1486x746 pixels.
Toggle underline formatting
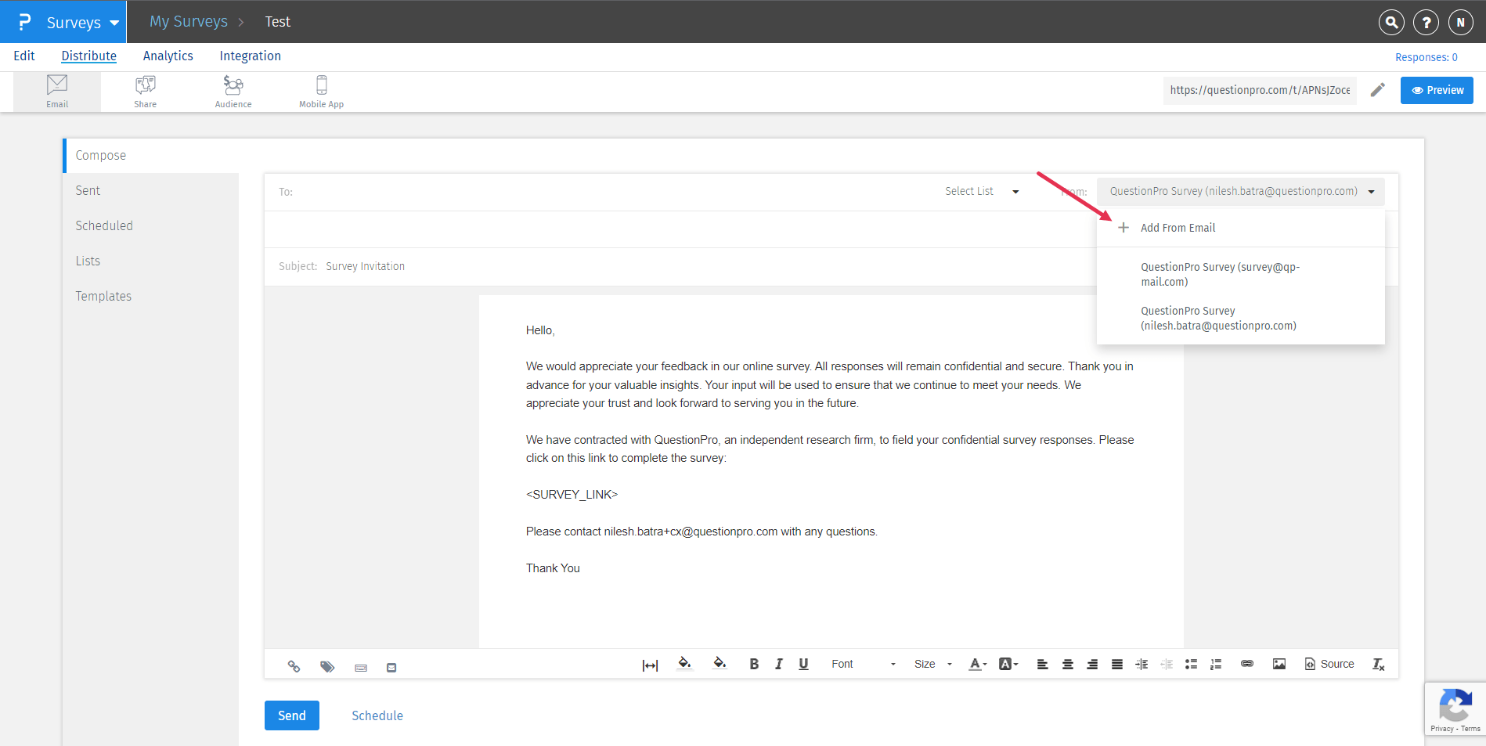(x=803, y=664)
